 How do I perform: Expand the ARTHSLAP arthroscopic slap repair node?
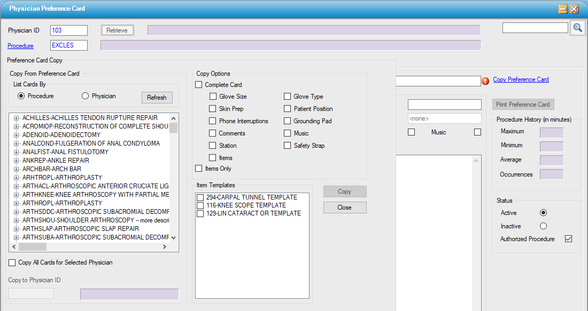(x=17, y=229)
